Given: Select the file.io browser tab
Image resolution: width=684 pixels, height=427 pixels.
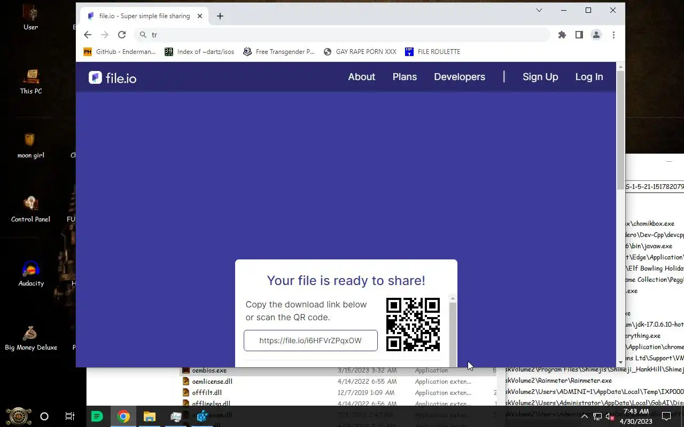Looking at the screenshot, I should pos(144,16).
